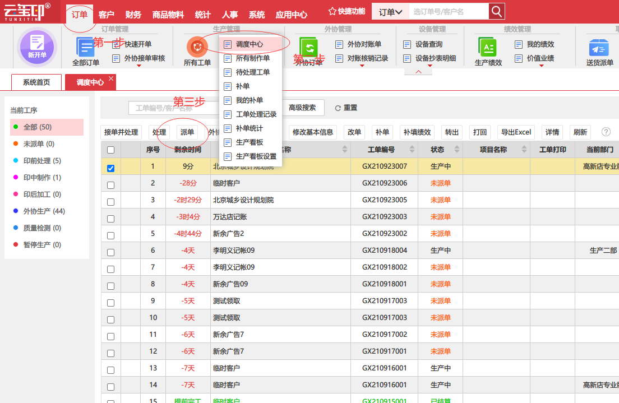This screenshot has height=403, width=619.
Task: Filter by 外协生产 (44) process
Action: tap(47, 211)
